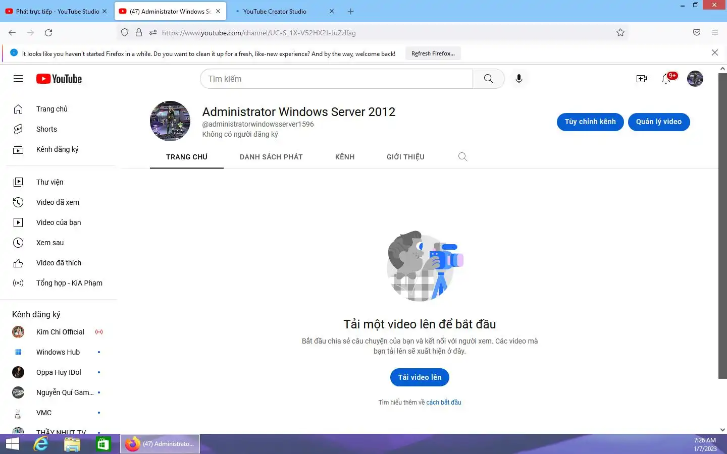Click the search magnifier button
The width and height of the screenshot is (727, 454).
tap(488, 79)
